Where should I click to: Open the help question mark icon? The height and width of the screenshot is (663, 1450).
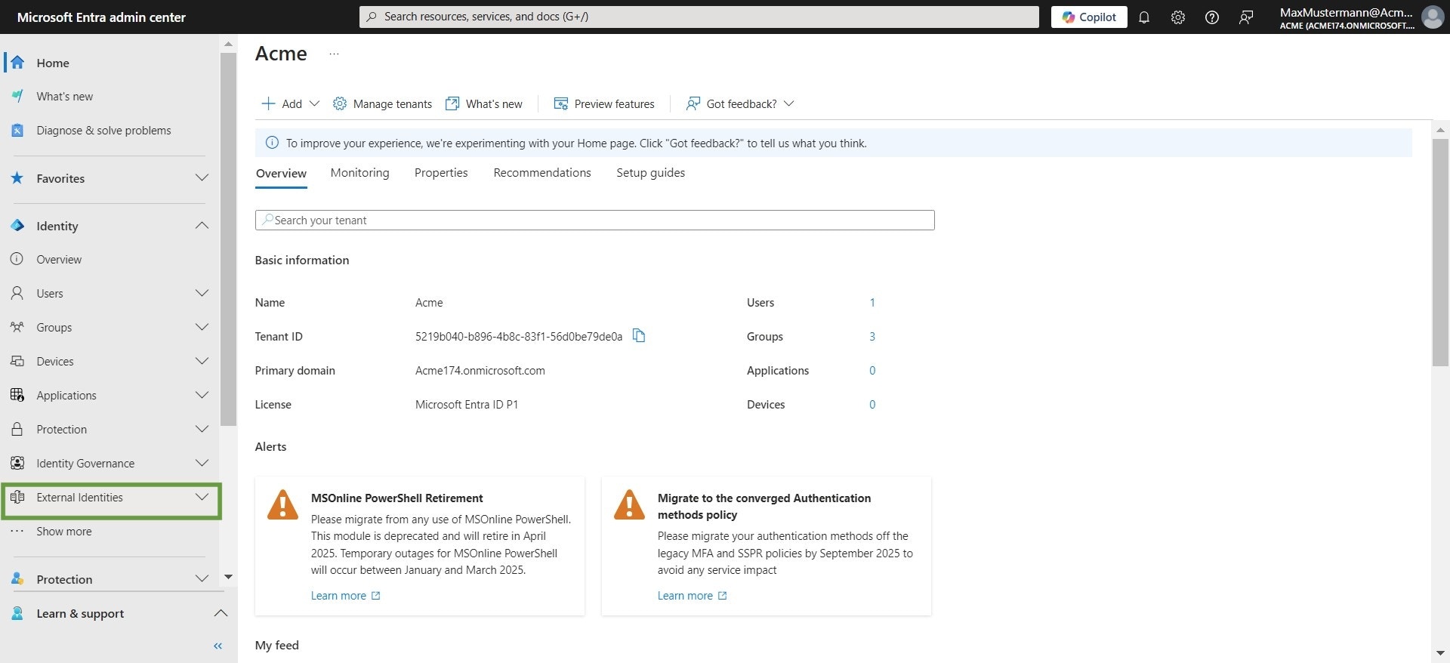tap(1212, 17)
